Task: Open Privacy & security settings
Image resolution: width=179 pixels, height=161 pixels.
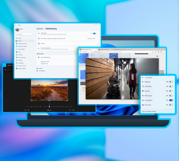Action: [25, 66]
